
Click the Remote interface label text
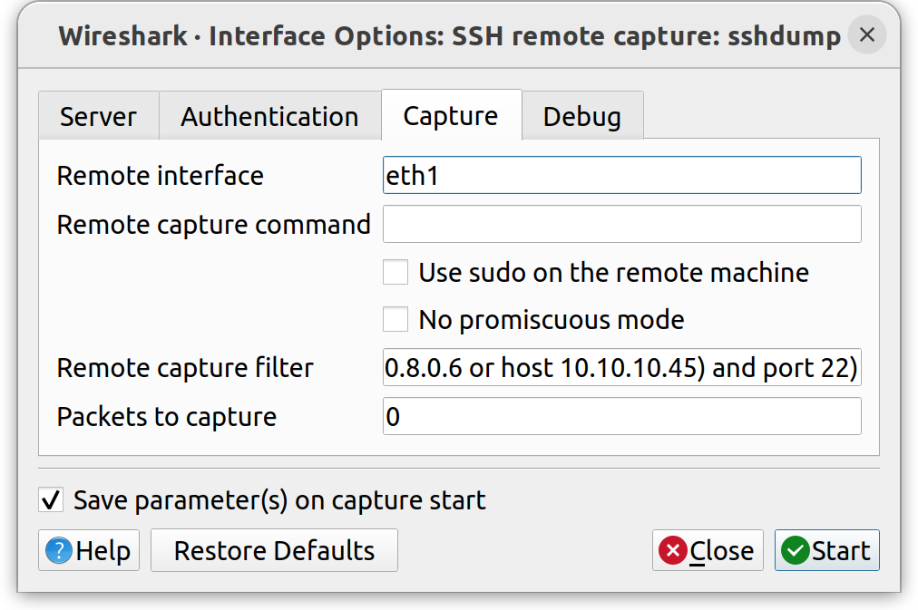click(x=160, y=175)
